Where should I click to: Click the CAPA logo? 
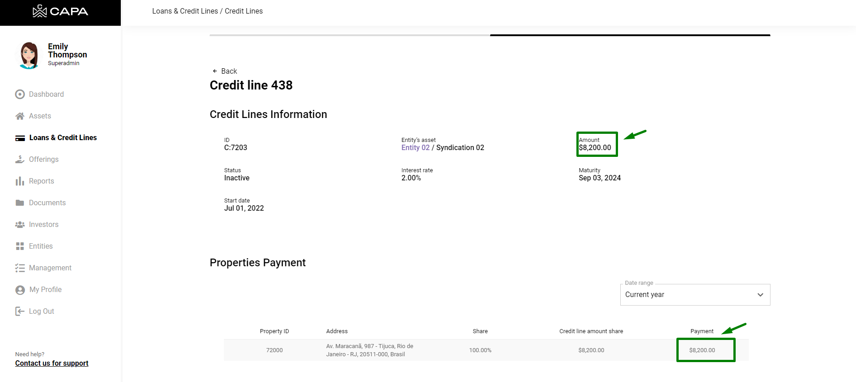pos(60,11)
